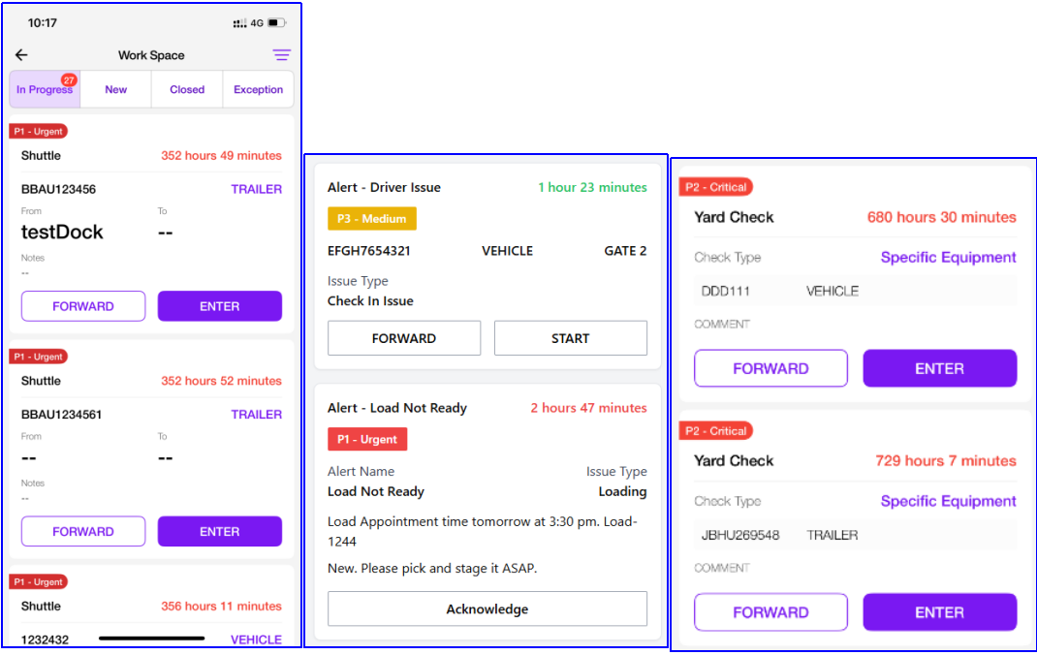Forward the BBAU123456 shuttle task
Image resolution: width=1037 pixels, height=655 pixels.
(x=83, y=306)
